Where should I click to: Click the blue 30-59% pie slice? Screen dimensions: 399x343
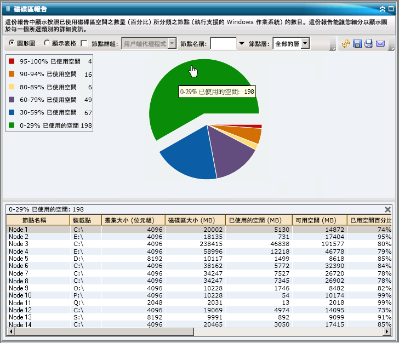[x=186, y=162]
